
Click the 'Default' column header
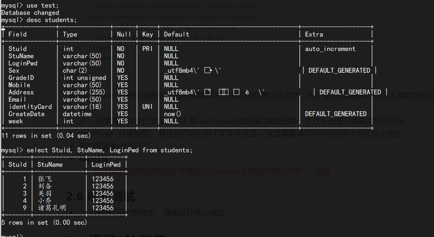(177, 34)
